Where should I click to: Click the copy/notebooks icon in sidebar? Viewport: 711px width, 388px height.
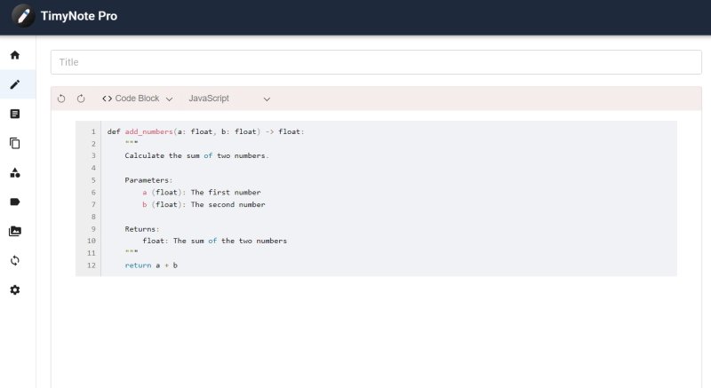pos(15,143)
